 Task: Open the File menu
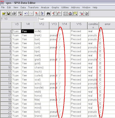(3, 7)
